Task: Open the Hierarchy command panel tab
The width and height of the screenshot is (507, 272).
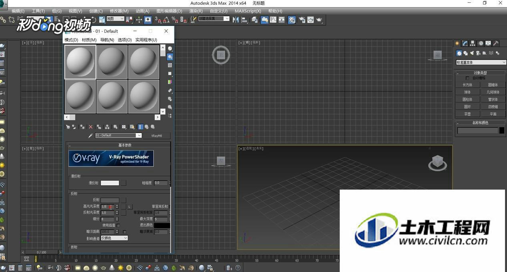Action: tap(473, 43)
